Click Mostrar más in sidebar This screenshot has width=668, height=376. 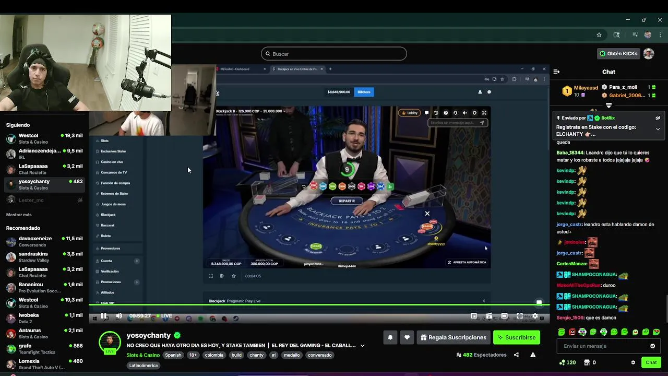click(x=19, y=215)
